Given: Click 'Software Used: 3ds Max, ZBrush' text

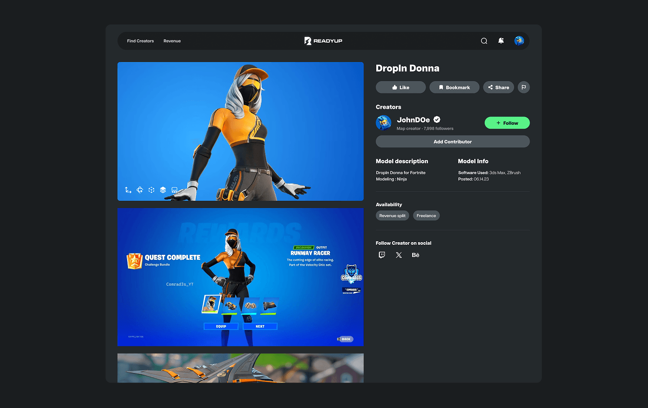Looking at the screenshot, I should coord(489,173).
